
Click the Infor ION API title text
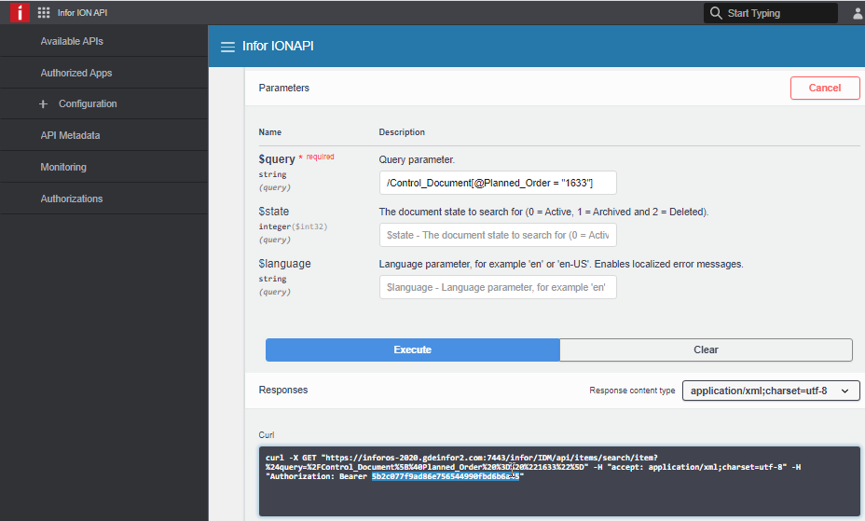tap(83, 13)
